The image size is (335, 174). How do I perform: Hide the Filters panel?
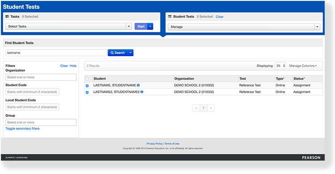(x=73, y=66)
